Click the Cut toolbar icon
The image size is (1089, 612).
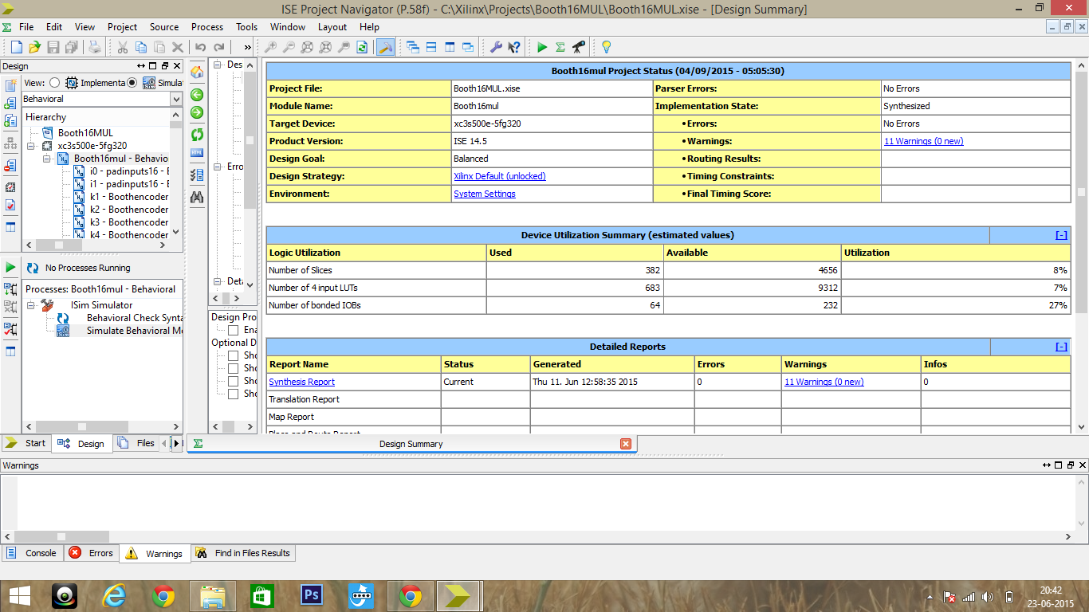tap(123, 46)
